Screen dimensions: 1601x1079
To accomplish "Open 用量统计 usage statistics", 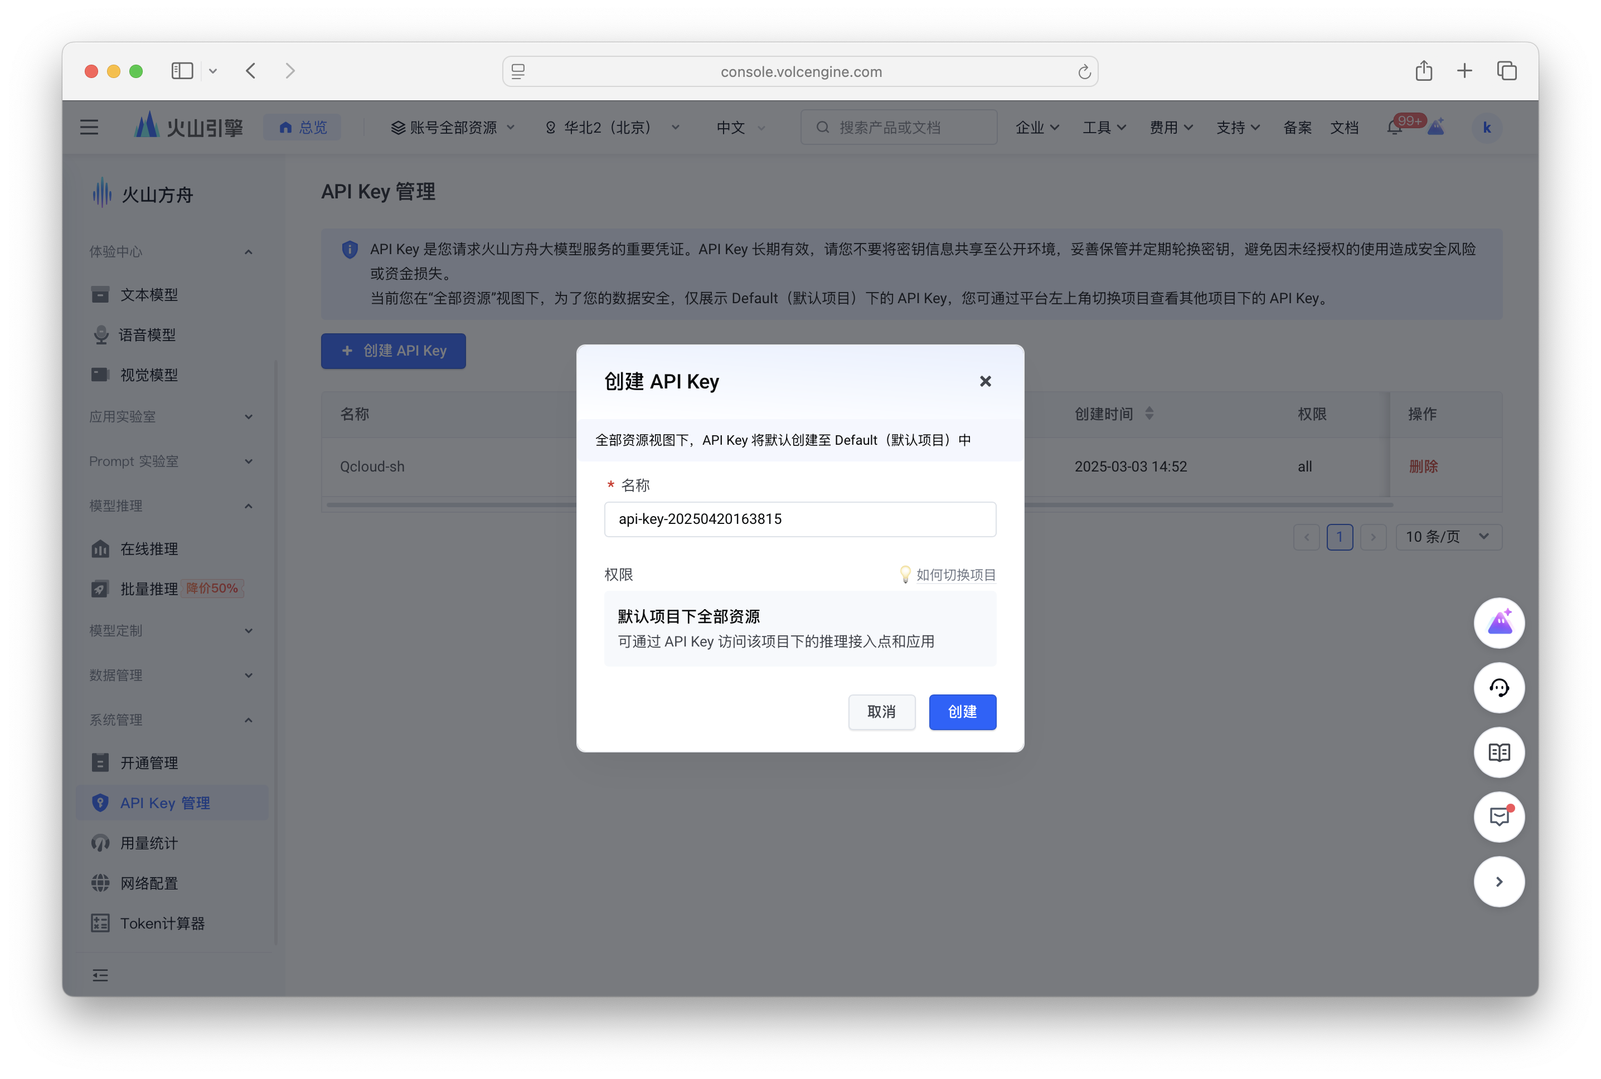I will point(148,843).
